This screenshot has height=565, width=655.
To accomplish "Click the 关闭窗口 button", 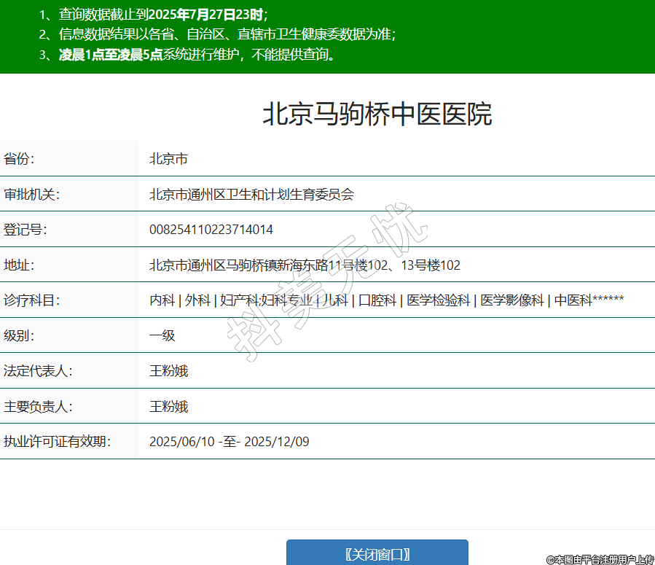I will pyautogui.click(x=377, y=553).
